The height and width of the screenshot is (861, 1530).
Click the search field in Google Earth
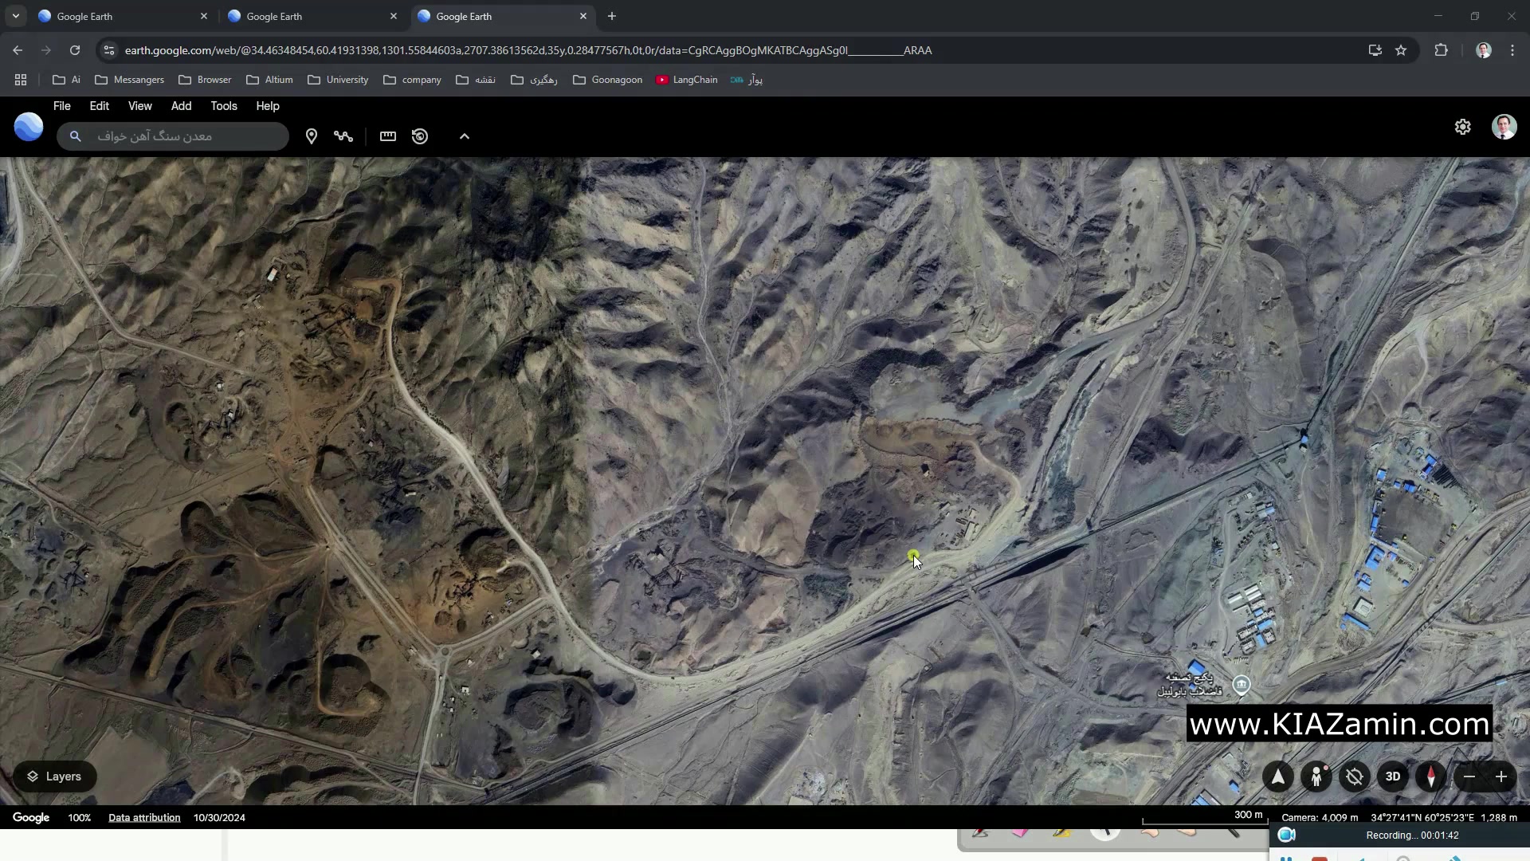[183, 136]
